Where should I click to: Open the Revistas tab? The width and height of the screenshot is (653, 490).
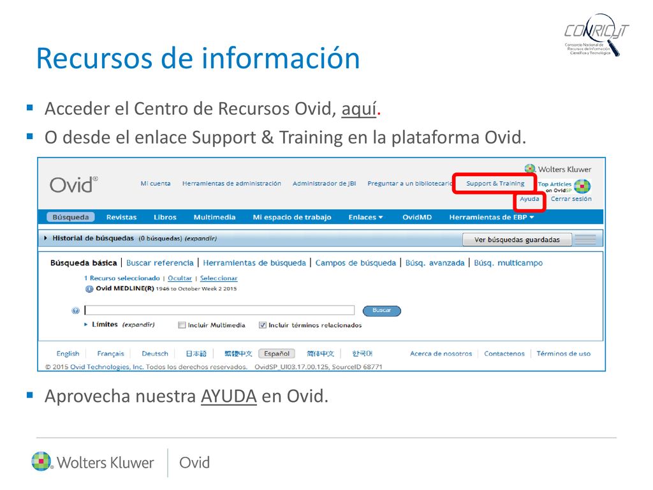point(121,217)
